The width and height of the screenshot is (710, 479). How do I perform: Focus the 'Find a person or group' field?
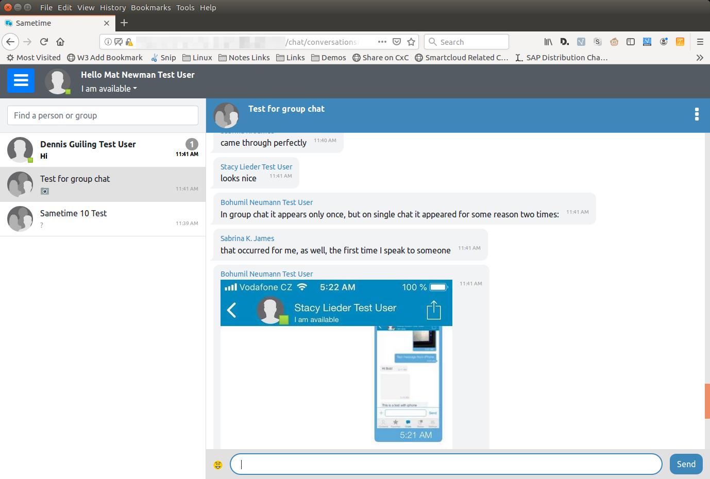coord(103,115)
